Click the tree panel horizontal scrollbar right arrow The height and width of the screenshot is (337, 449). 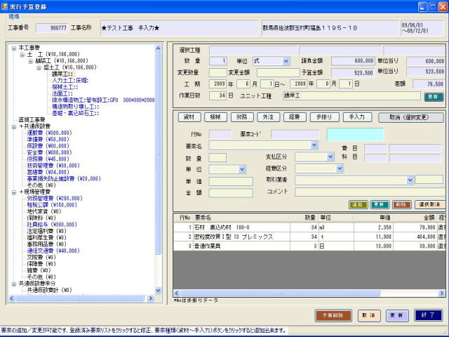point(151,298)
